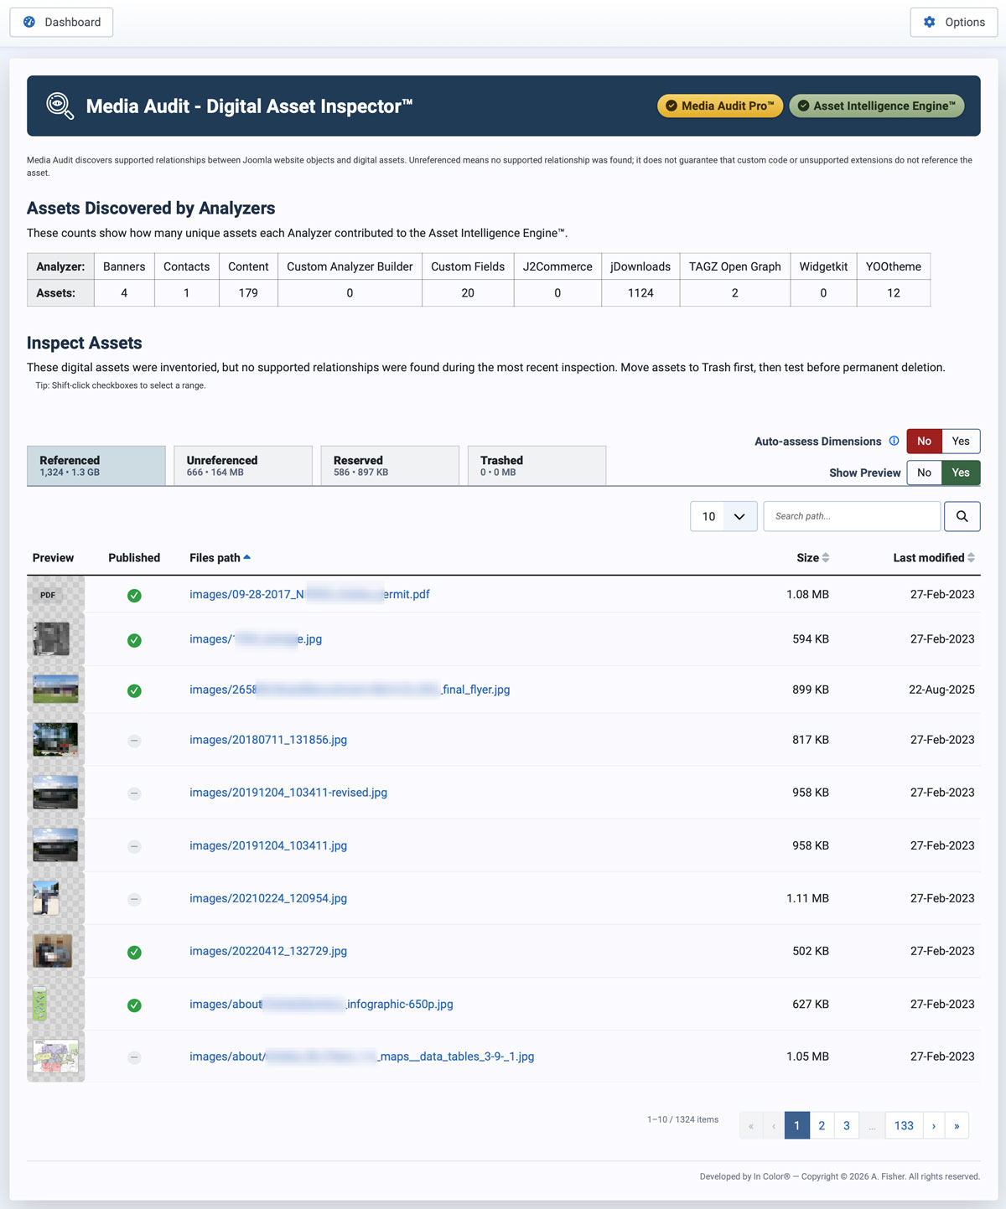1006x1209 pixels.
Task: Go to pagination page 1
Action: (796, 1125)
